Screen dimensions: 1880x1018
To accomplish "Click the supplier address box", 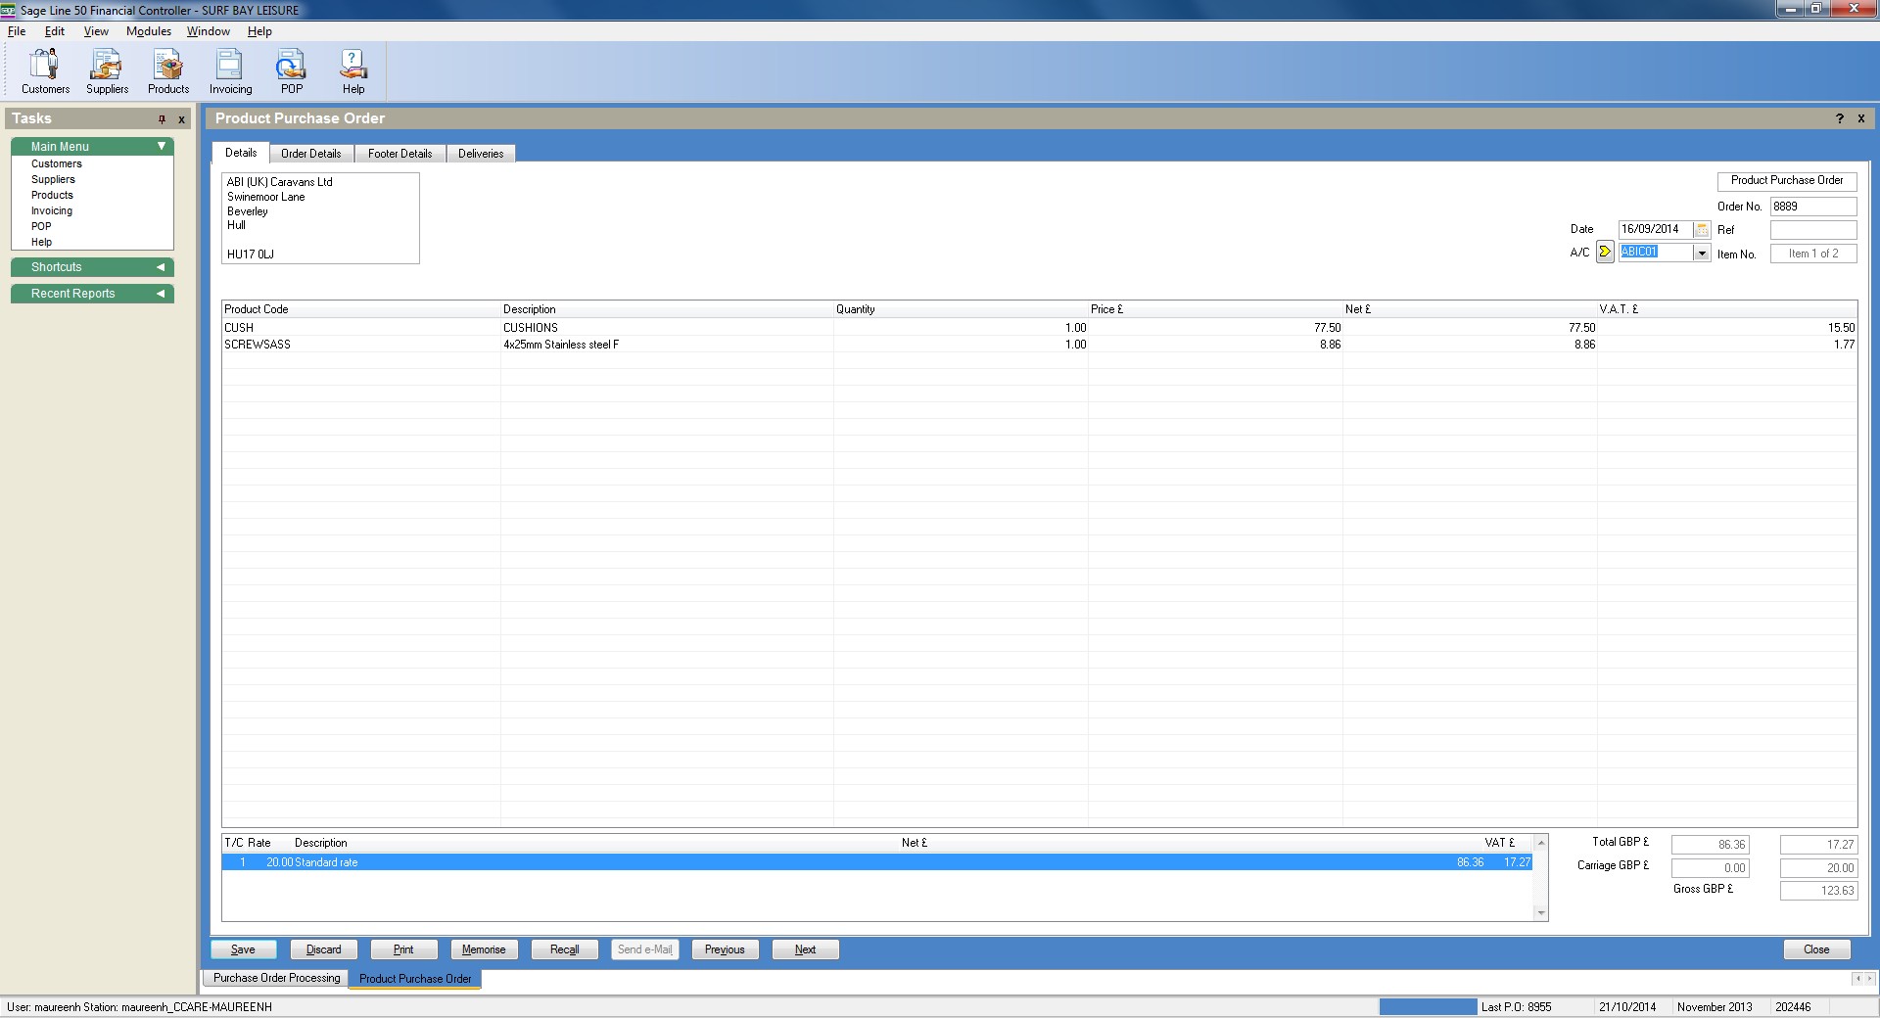I will [x=320, y=218].
